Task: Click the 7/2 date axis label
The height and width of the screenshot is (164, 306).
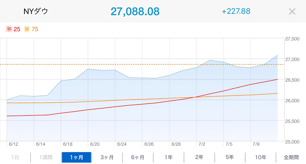Action: [x=202, y=144]
